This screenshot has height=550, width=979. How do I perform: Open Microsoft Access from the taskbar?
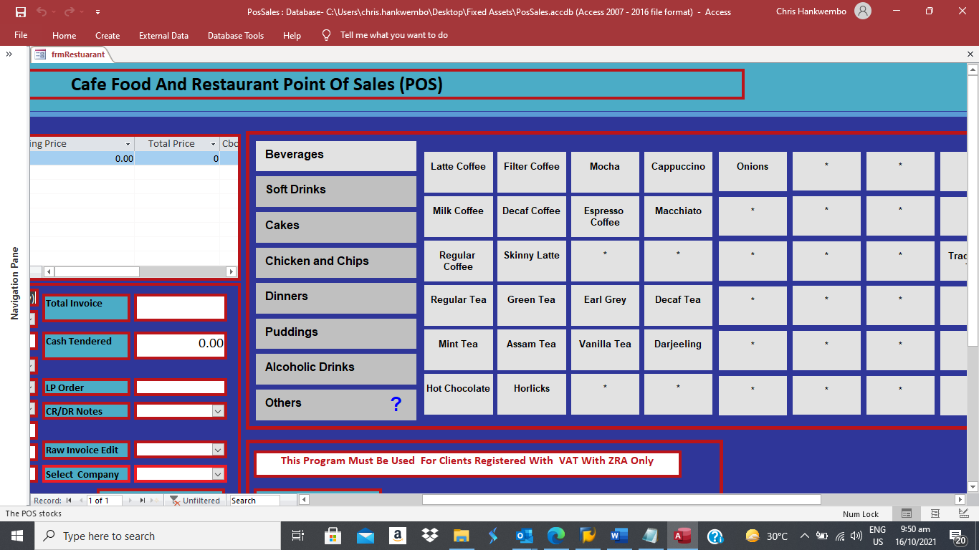[x=682, y=535]
